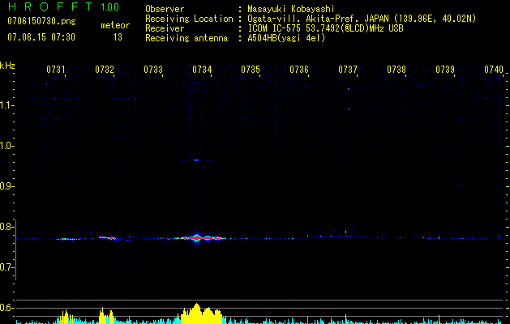Screen dimensions: 510x324
Task: Click the strong red meteor echo near 0734
Action: 196,238
